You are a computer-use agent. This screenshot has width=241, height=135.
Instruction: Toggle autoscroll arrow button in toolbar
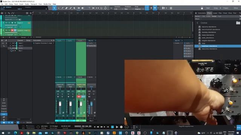click(155, 8)
